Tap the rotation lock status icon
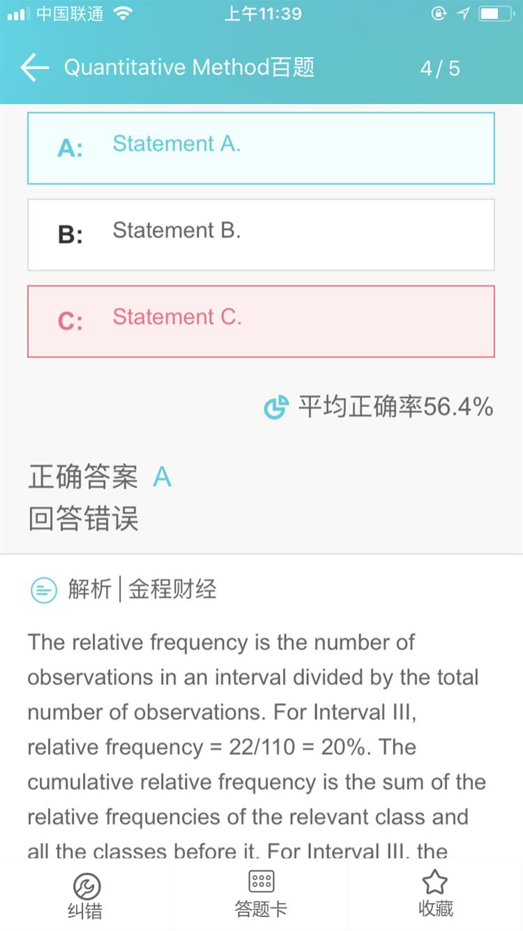523x931 pixels. 439,14
